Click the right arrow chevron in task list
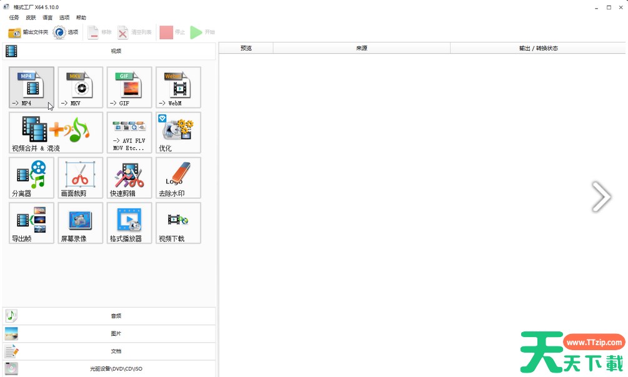Screen dimensions: 628x377 tap(601, 197)
